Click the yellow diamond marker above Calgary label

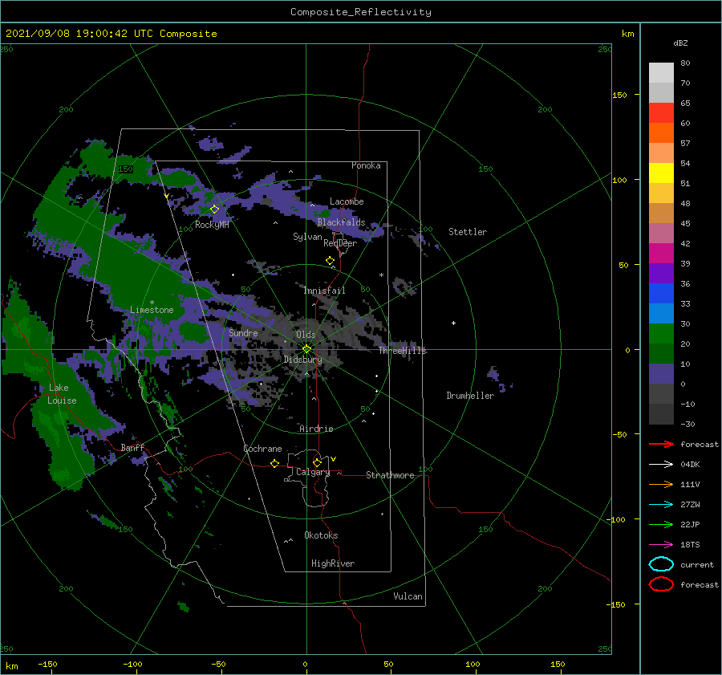(317, 462)
